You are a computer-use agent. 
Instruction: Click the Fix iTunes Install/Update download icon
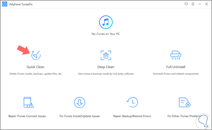point(80,102)
